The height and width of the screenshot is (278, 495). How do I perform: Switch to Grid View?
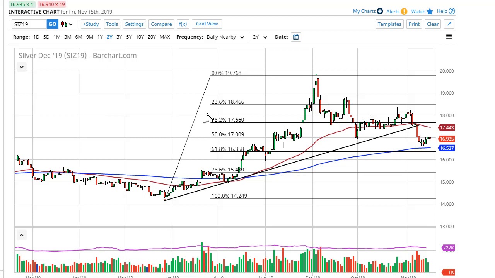point(207,24)
